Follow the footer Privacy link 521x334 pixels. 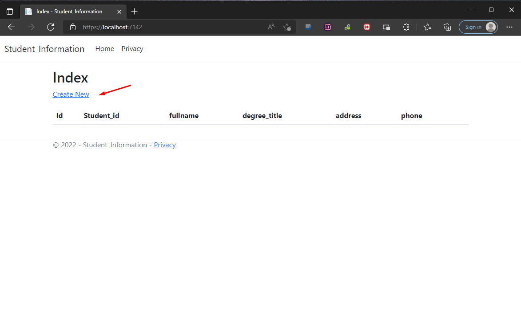tap(165, 145)
